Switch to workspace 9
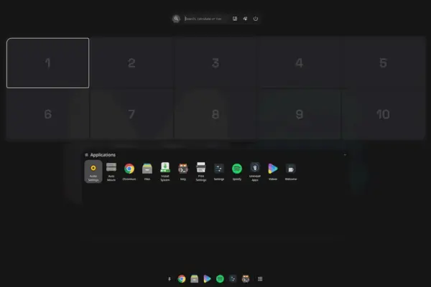 tap(300, 114)
